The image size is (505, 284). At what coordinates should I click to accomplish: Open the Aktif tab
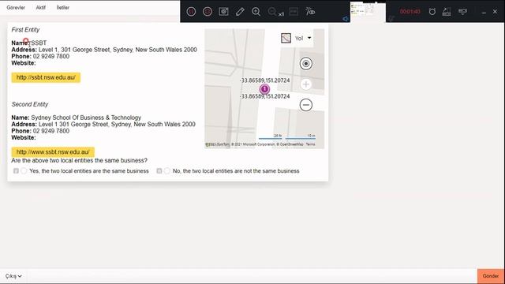click(40, 7)
